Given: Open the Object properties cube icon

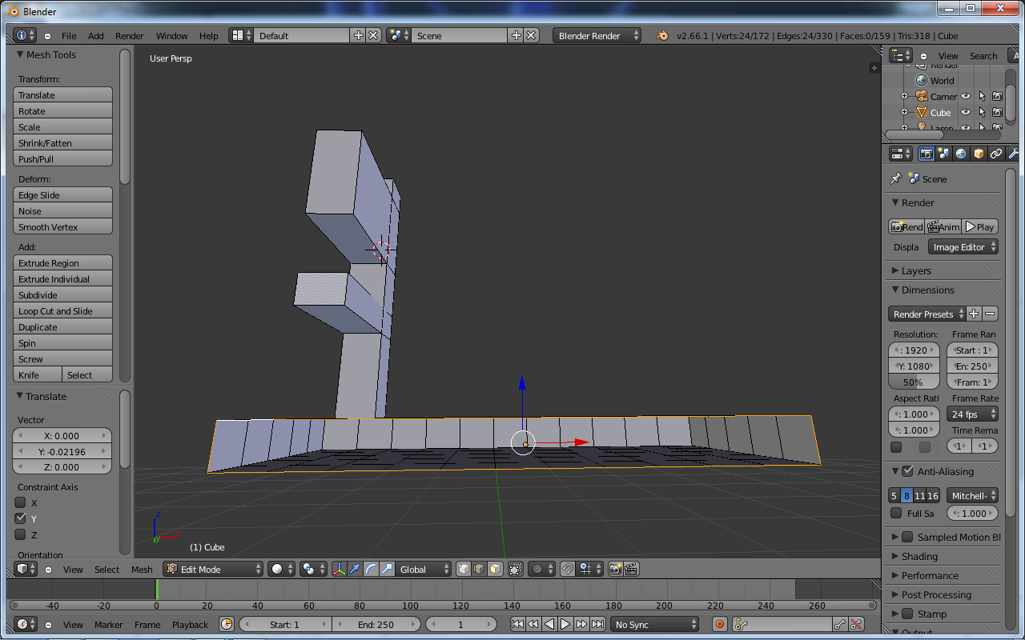Looking at the screenshot, I should [x=978, y=153].
